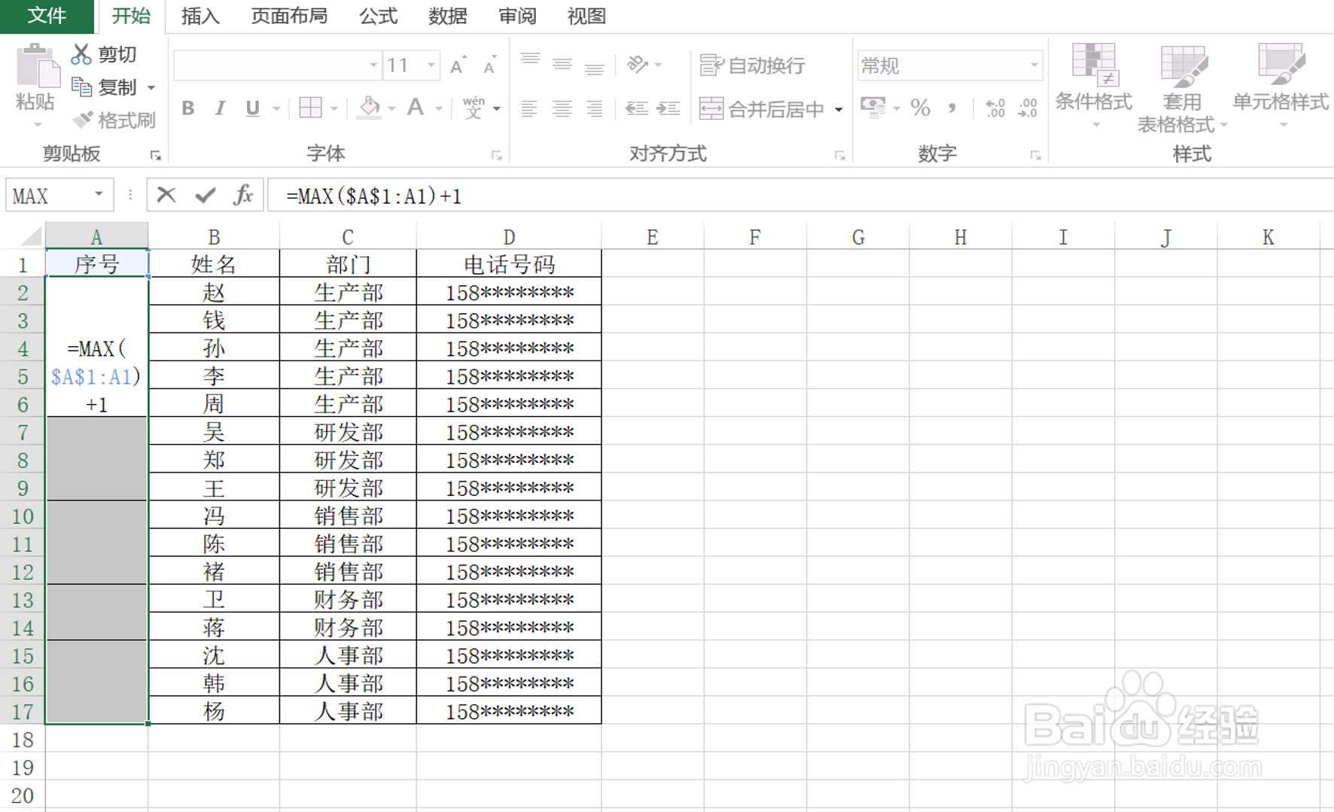The width and height of the screenshot is (1334, 812).
Task: Confirm the formula with the checkmark icon
Action: [x=204, y=196]
